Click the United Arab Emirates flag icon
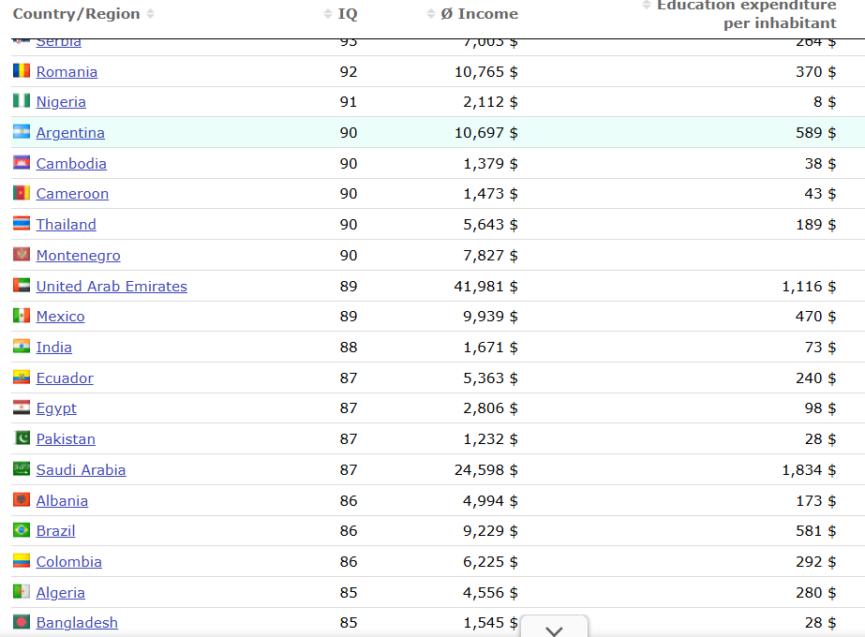The image size is (865, 637). click(22, 286)
